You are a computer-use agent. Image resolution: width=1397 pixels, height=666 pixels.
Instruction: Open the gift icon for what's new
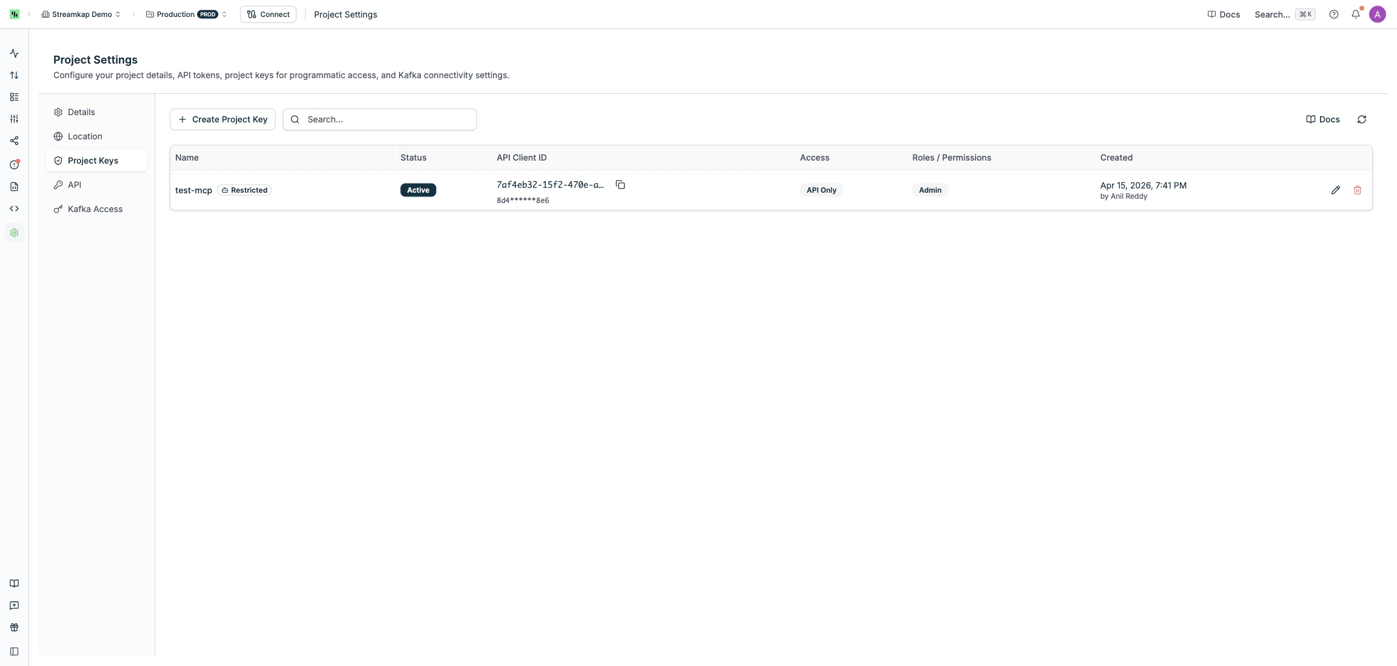[x=14, y=627]
